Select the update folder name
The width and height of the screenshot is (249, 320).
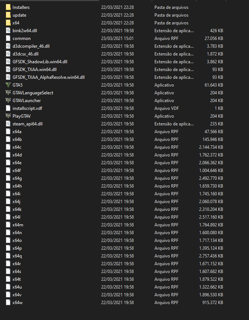(19, 15)
